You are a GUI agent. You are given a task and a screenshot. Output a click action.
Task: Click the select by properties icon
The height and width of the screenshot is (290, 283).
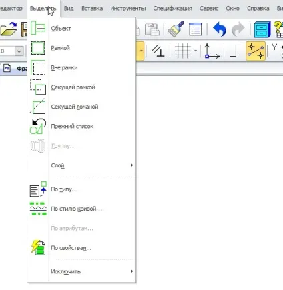click(x=38, y=247)
